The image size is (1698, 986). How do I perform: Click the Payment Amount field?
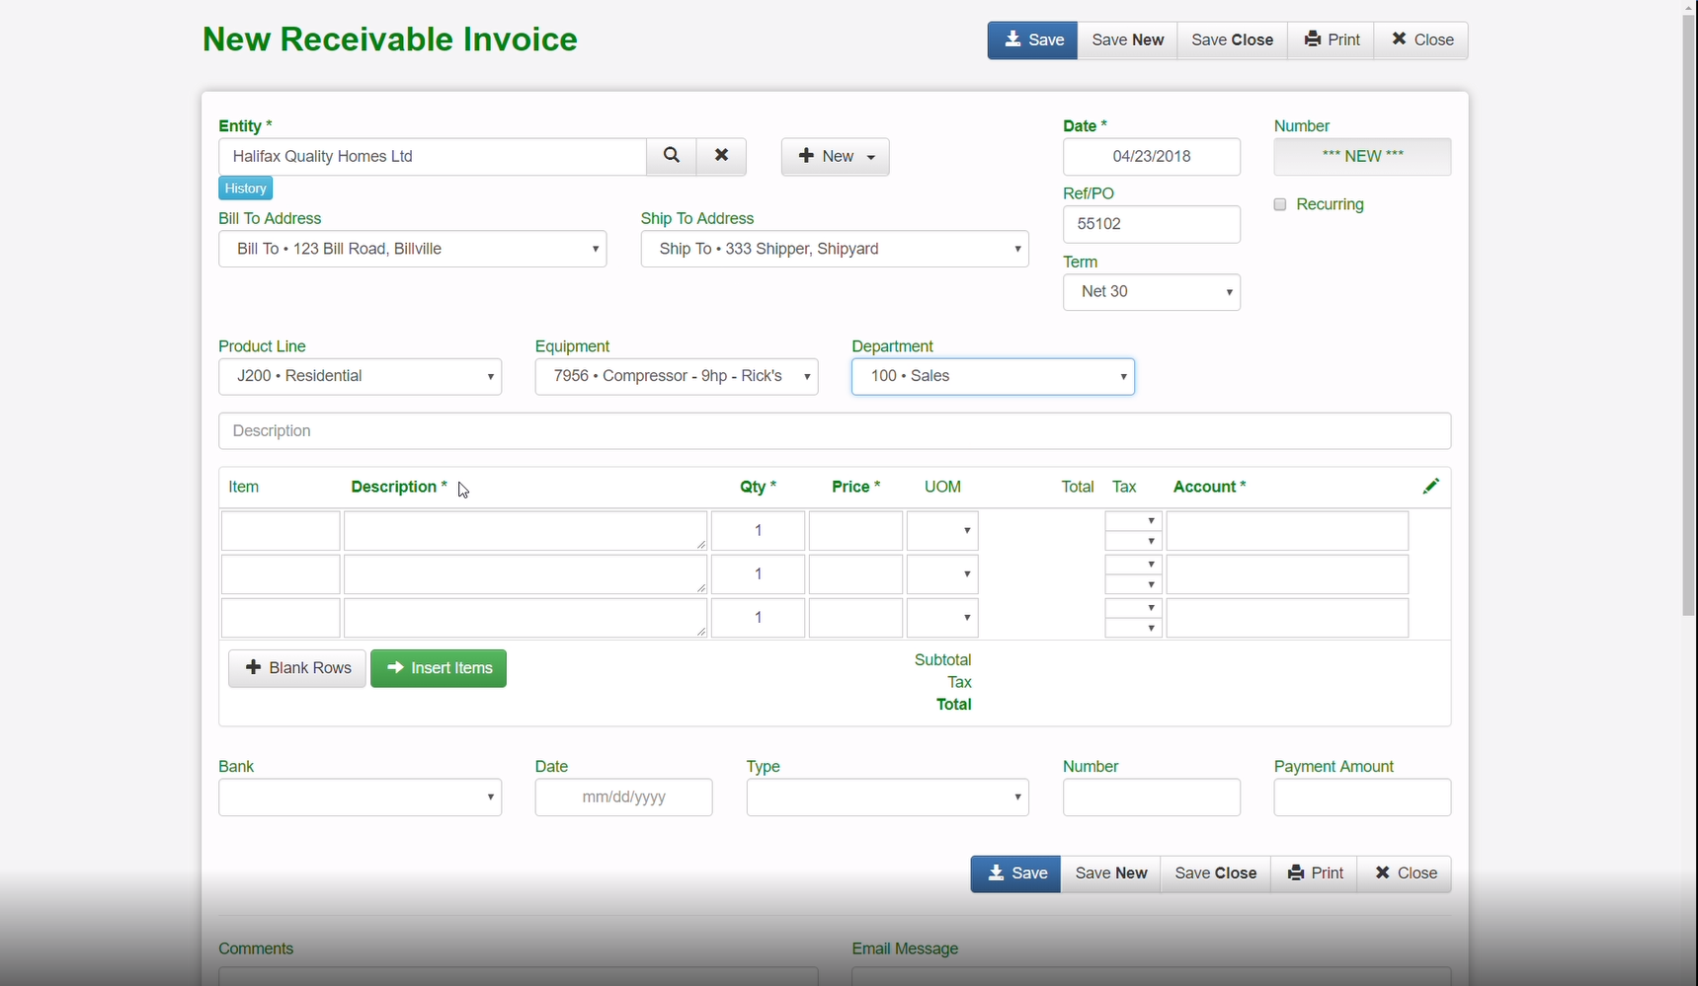tap(1363, 797)
